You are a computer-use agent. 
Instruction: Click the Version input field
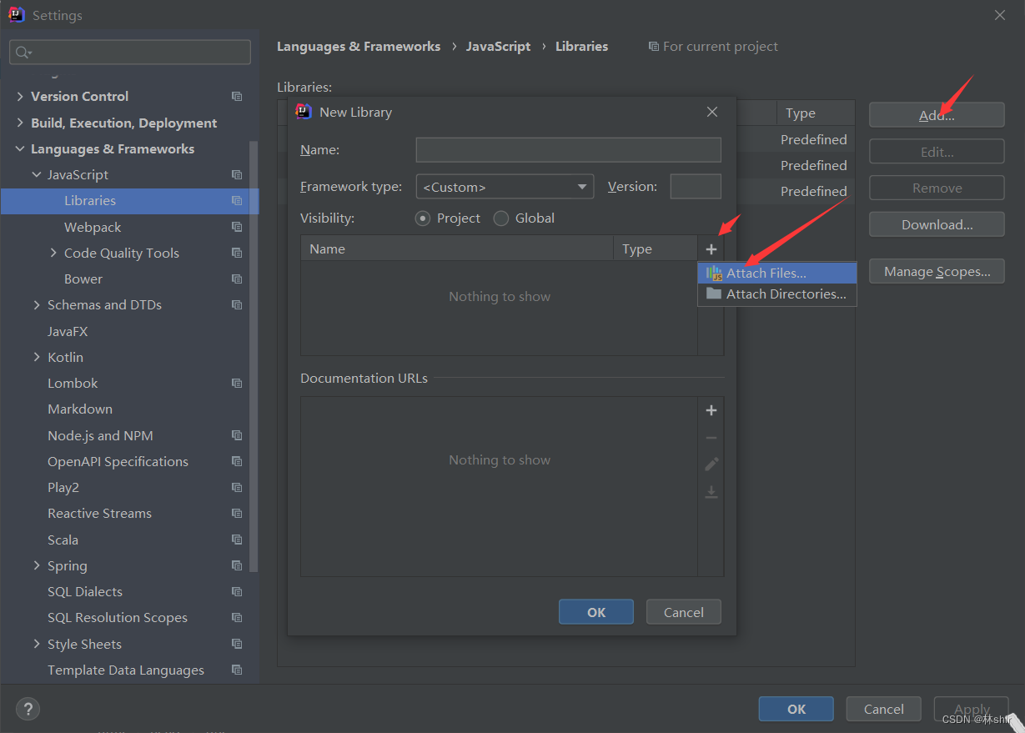tap(696, 187)
